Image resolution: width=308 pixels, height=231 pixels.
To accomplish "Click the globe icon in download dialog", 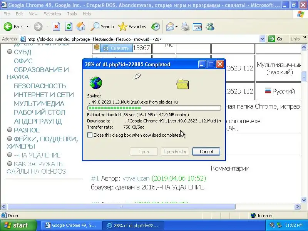I will pyautogui.click(x=95, y=83).
